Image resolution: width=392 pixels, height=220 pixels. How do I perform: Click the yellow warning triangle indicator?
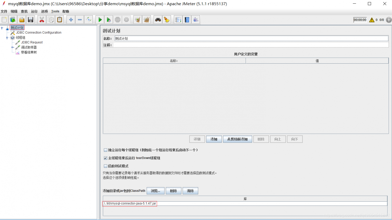(x=372, y=20)
